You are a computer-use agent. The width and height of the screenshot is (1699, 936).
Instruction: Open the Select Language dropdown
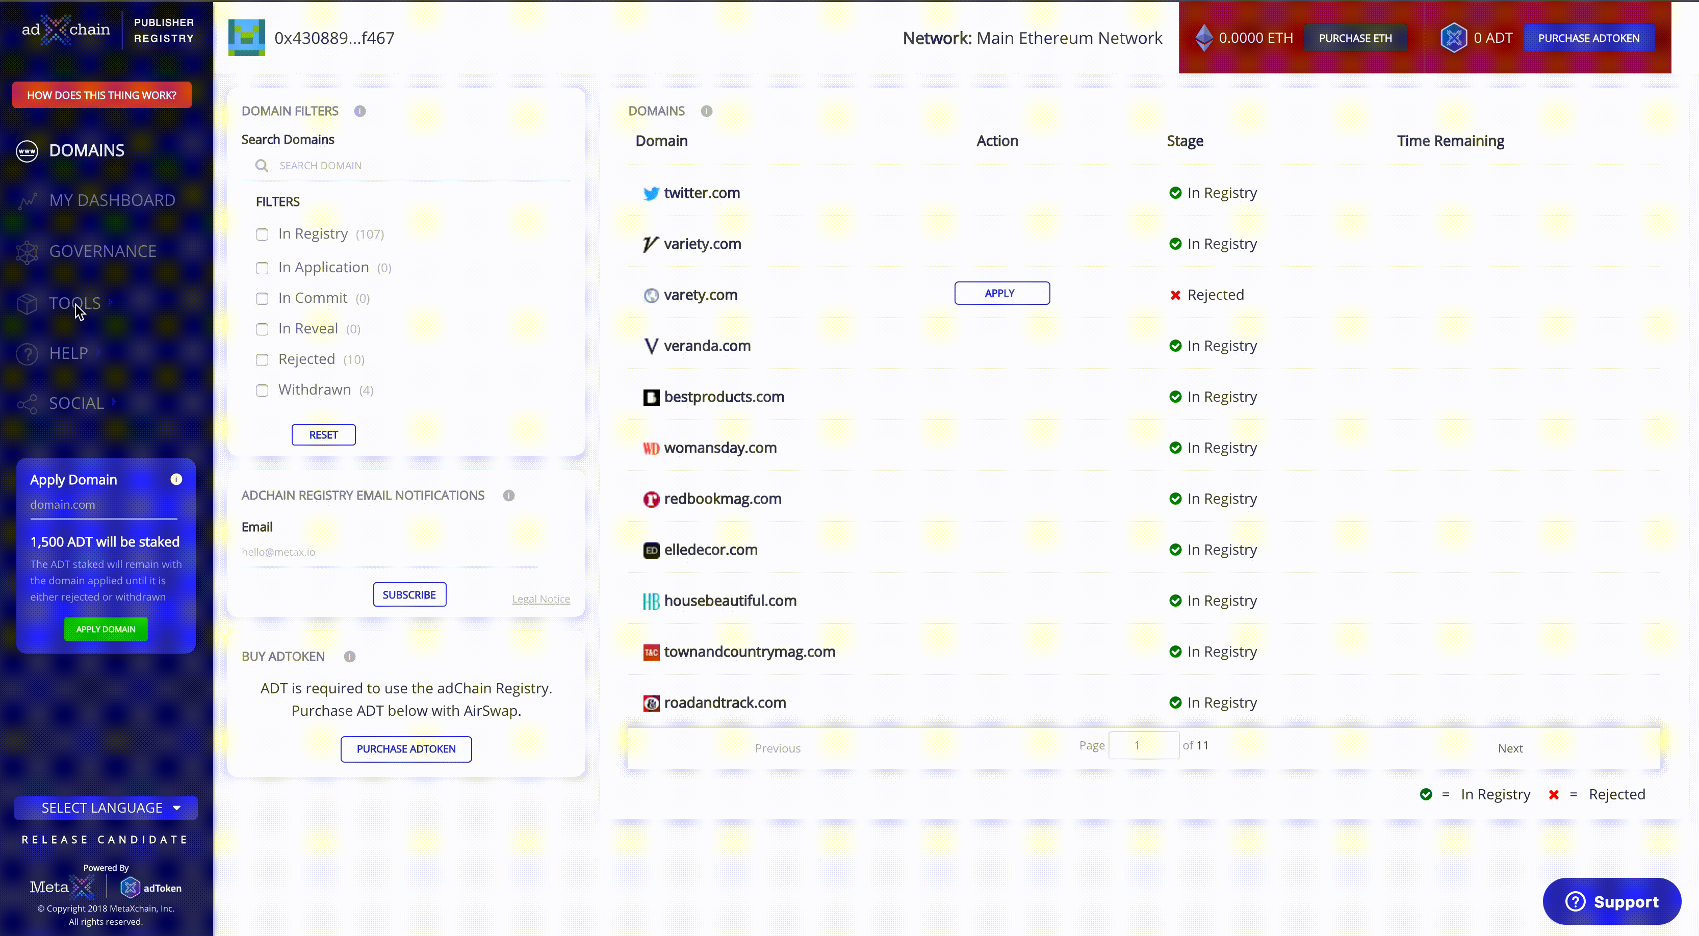(106, 808)
